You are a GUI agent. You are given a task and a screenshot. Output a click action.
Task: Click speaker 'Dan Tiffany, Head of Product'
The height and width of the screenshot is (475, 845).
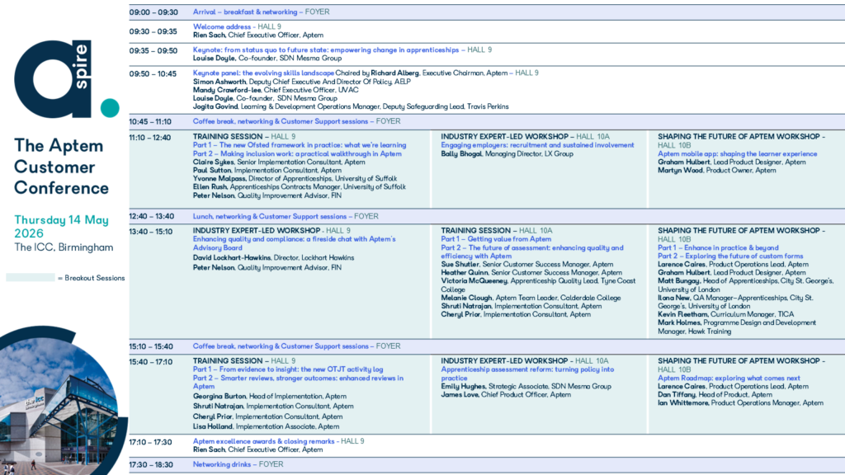coord(715,394)
